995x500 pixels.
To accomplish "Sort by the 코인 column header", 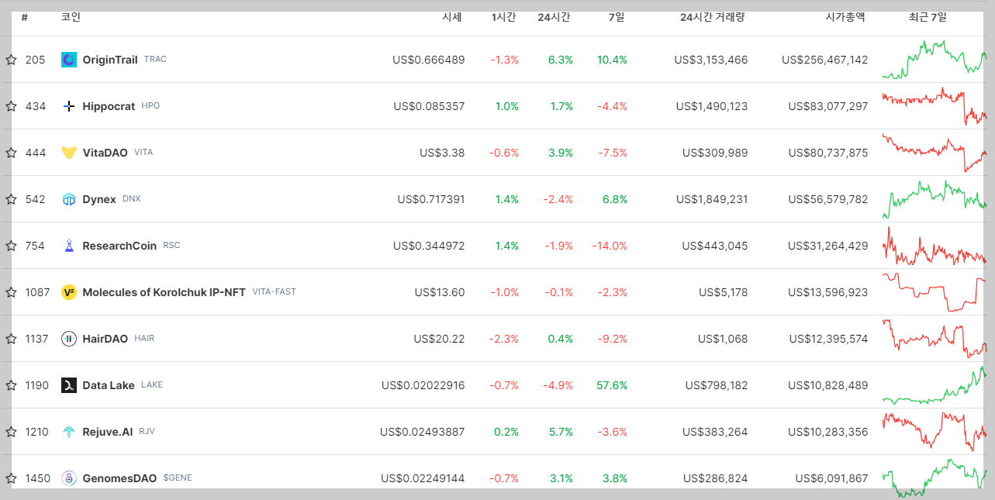I will [x=71, y=17].
